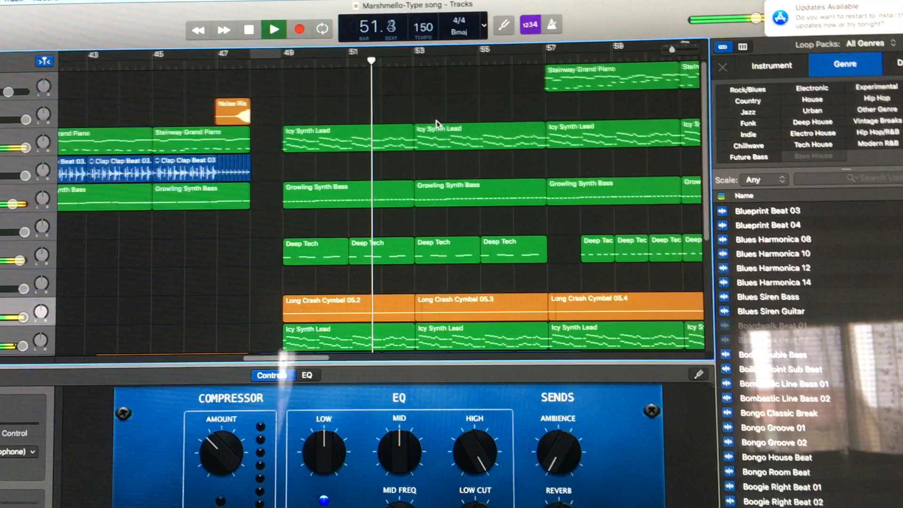Image resolution: width=903 pixels, height=508 pixels.
Task: Select the Long Crash Cymbal 05.4 region
Action: point(626,306)
